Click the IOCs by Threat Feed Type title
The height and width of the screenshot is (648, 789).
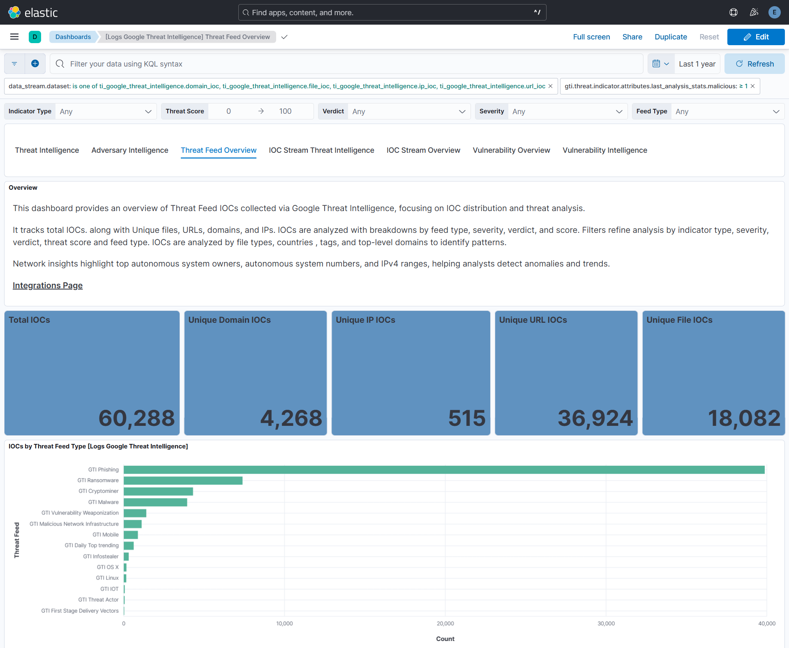coord(98,446)
